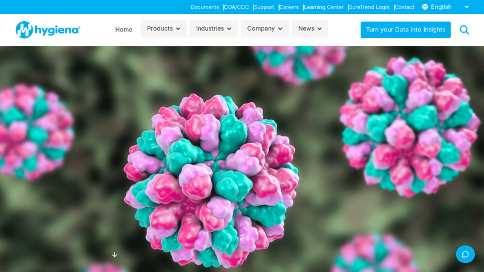Go to the Home page
The image size is (484, 272).
point(124,30)
